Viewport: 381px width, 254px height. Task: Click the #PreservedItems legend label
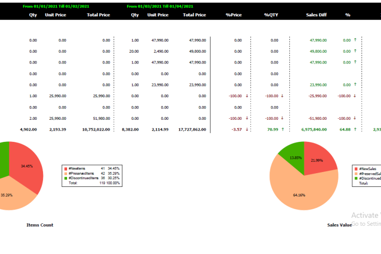click(x=81, y=173)
